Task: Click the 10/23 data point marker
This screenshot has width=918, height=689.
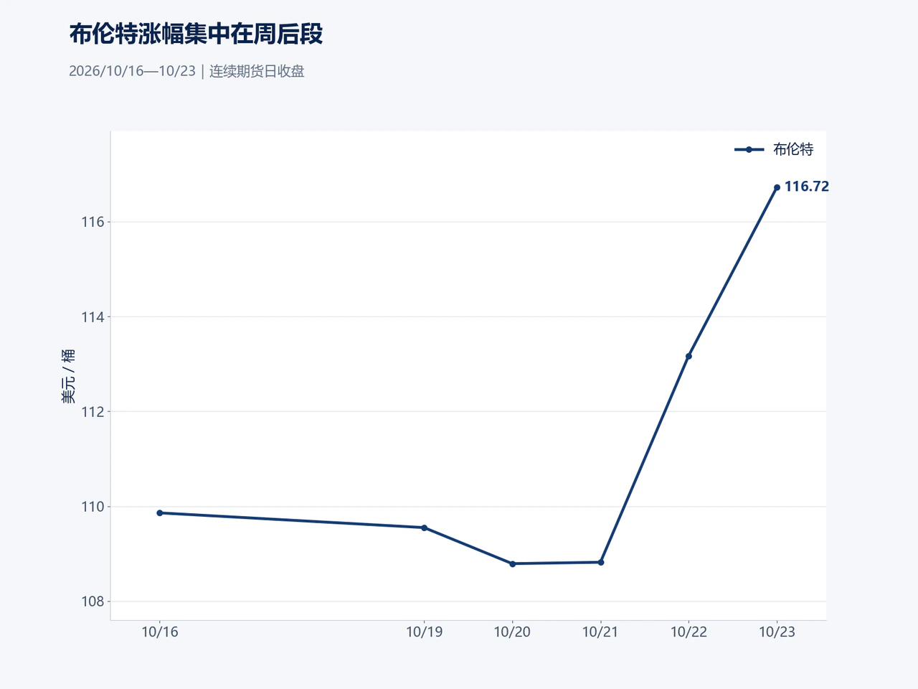Action: (x=777, y=187)
